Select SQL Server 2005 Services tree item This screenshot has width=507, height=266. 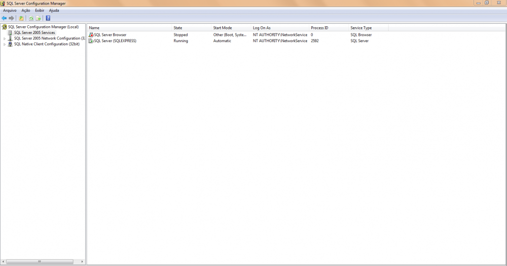coord(34,33)
